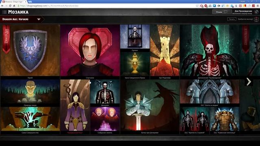Click the Требуется экспорт status text
The width and height of the screenshot is (260, 146).
click(245, 19)
